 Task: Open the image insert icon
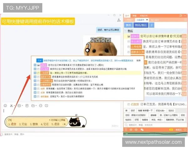[19, 106]
